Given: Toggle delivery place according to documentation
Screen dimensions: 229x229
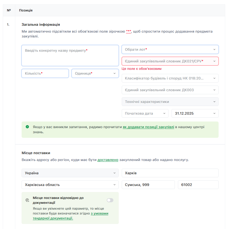Looking at the screenshot, I should tap(110, 200).
